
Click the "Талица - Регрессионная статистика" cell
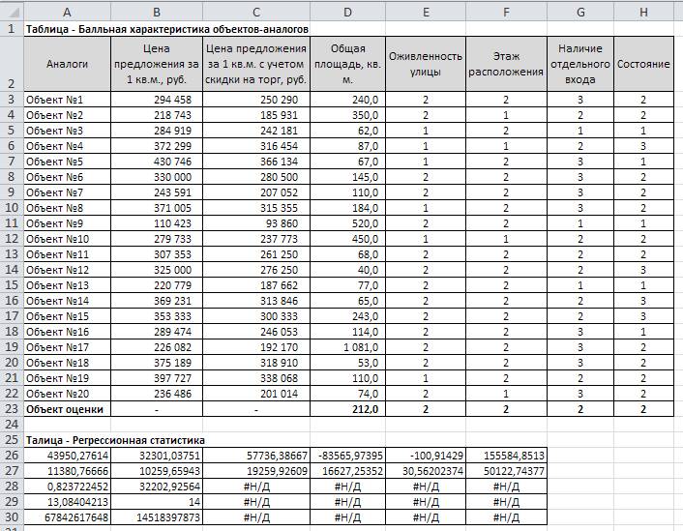[x=126, y=440]
